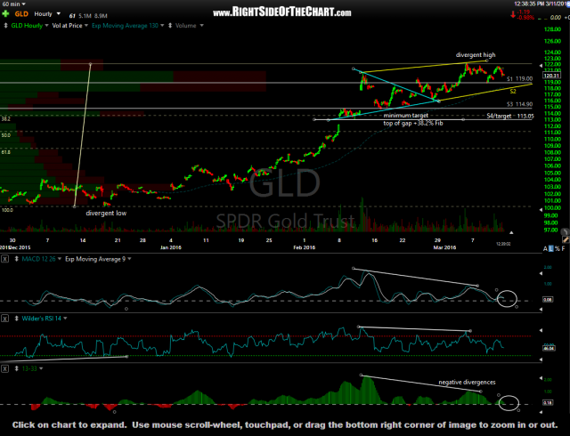570x436 pixels.
Task: Click the lower triangle on the RSI axis
Action: tap(541, 359)
